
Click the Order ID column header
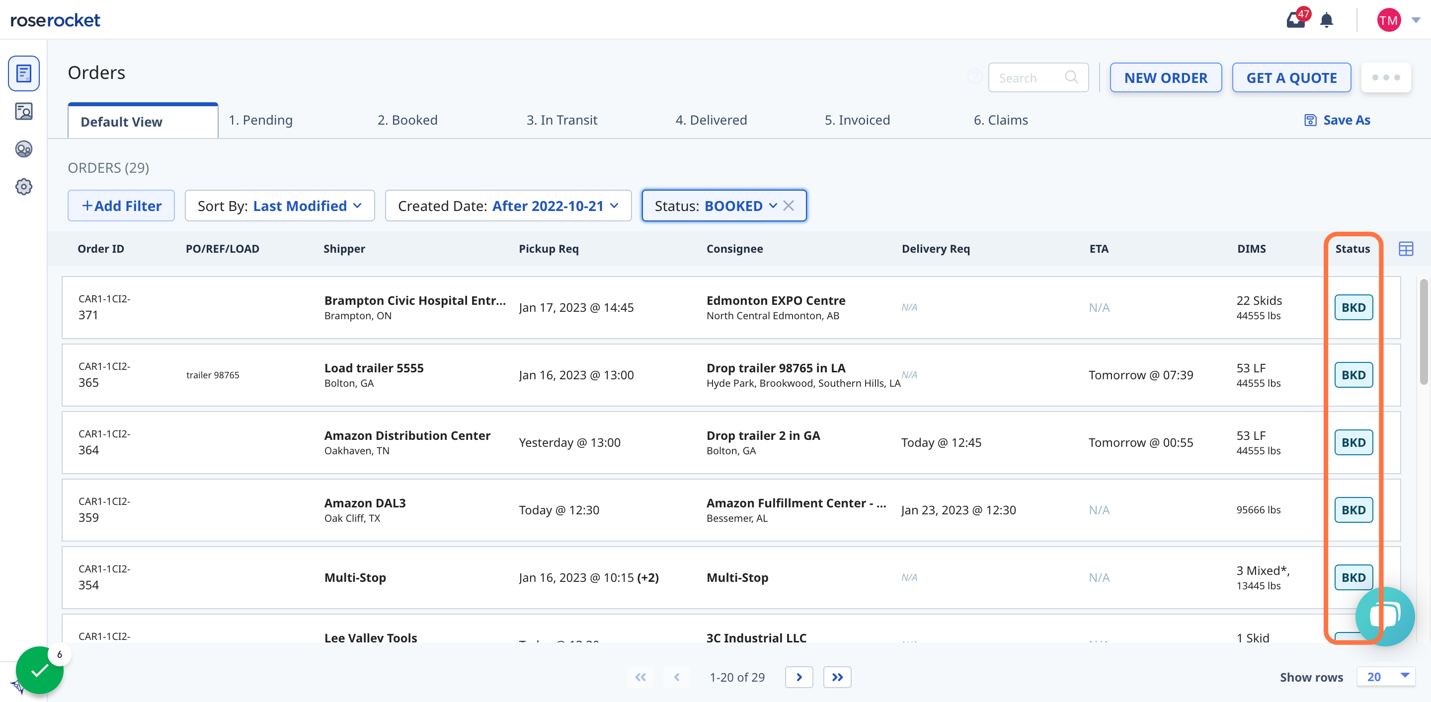pos(100,249)
